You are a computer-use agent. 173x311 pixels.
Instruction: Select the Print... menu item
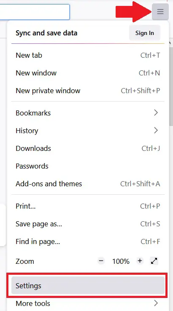click(88, 206)
